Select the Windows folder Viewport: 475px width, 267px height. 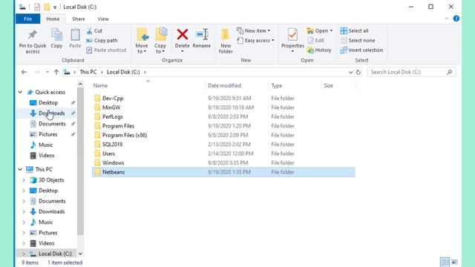tap(113, 163)
